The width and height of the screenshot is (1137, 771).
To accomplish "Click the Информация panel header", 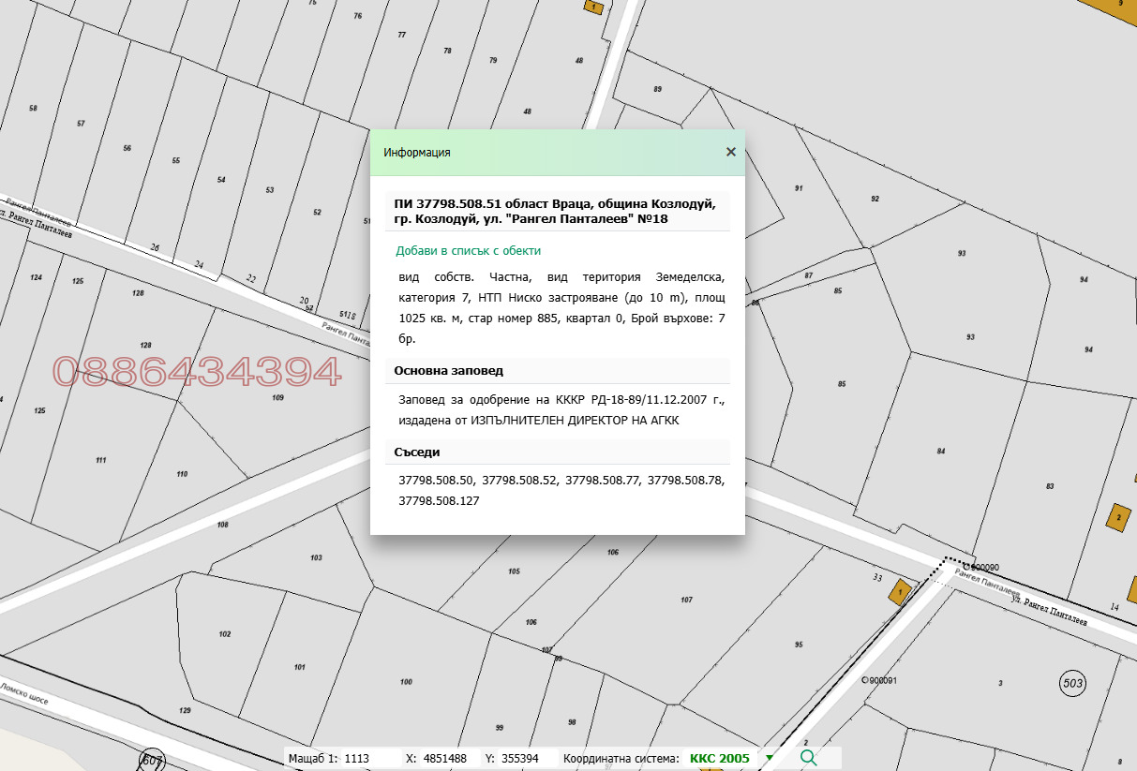I will coord(416,151).
